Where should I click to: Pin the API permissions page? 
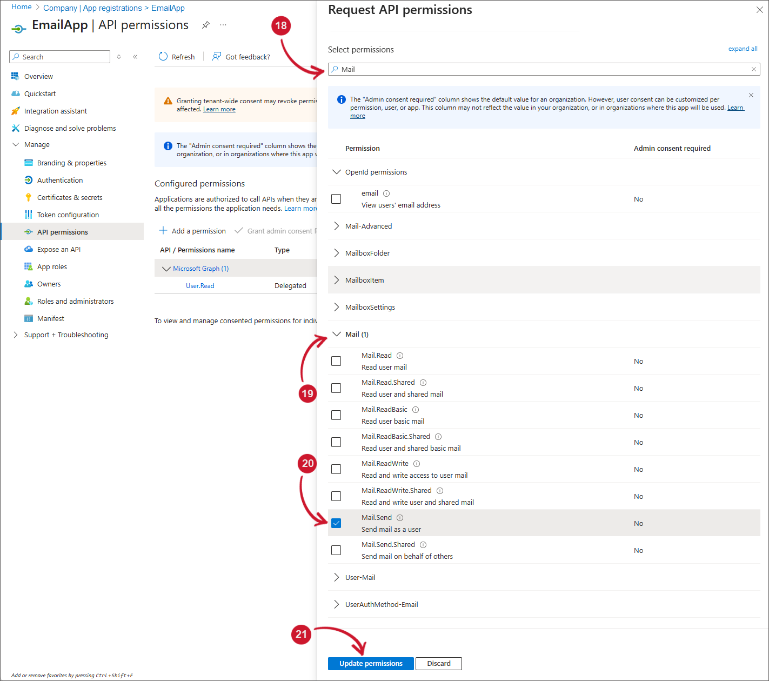coord(205,25)
